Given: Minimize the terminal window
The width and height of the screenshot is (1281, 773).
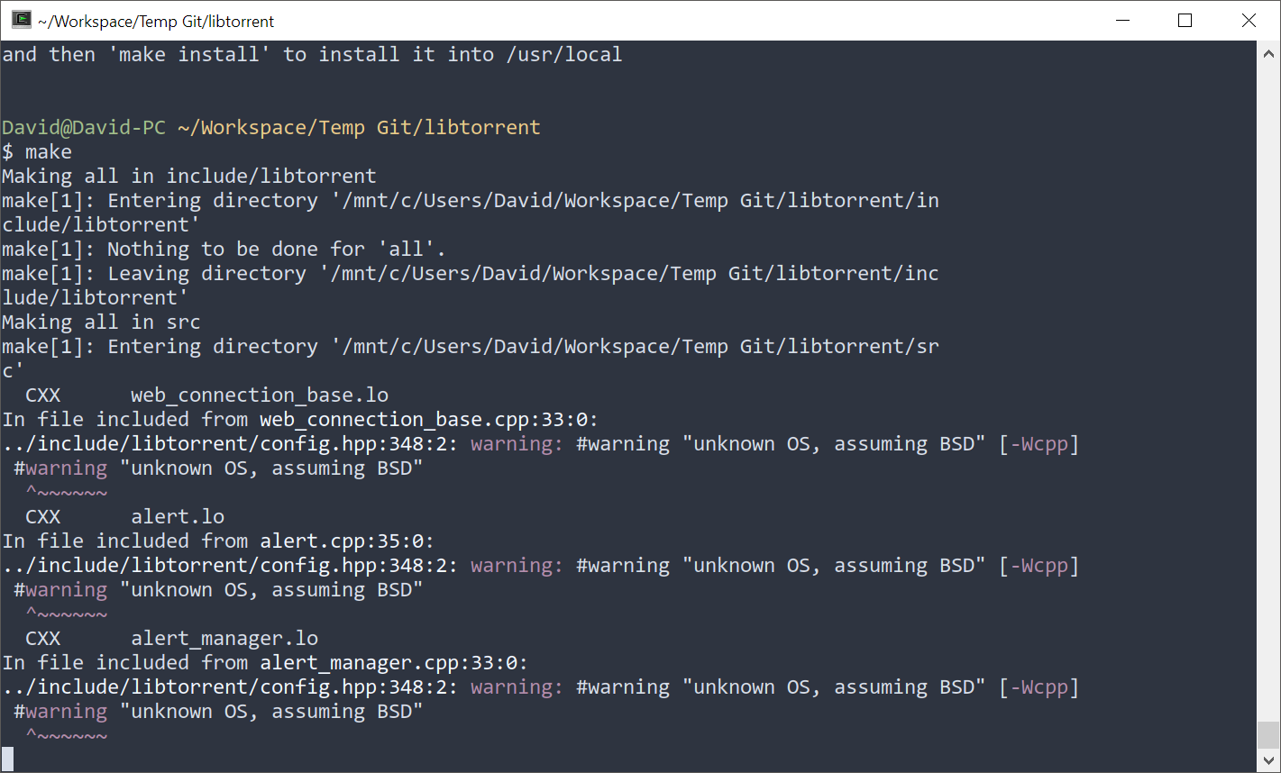Looking at the screenshot, I should 1121,20.
